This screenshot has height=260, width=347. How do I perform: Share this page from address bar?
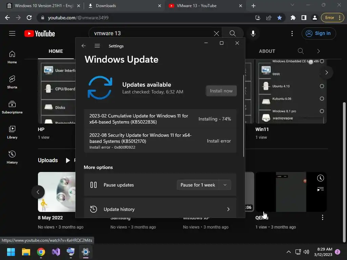[269, 18]
